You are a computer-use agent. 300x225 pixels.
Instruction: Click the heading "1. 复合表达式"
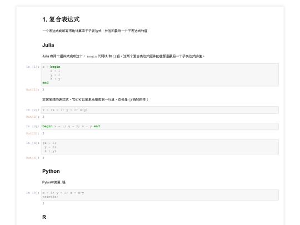click(x=61, y=19)
